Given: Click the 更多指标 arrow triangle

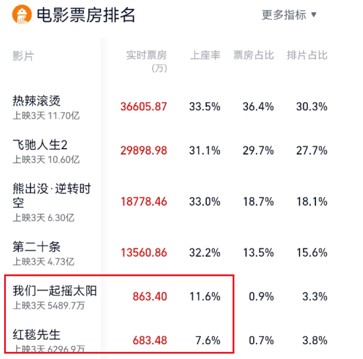Looking at the screenshot, I should point(313,15).
